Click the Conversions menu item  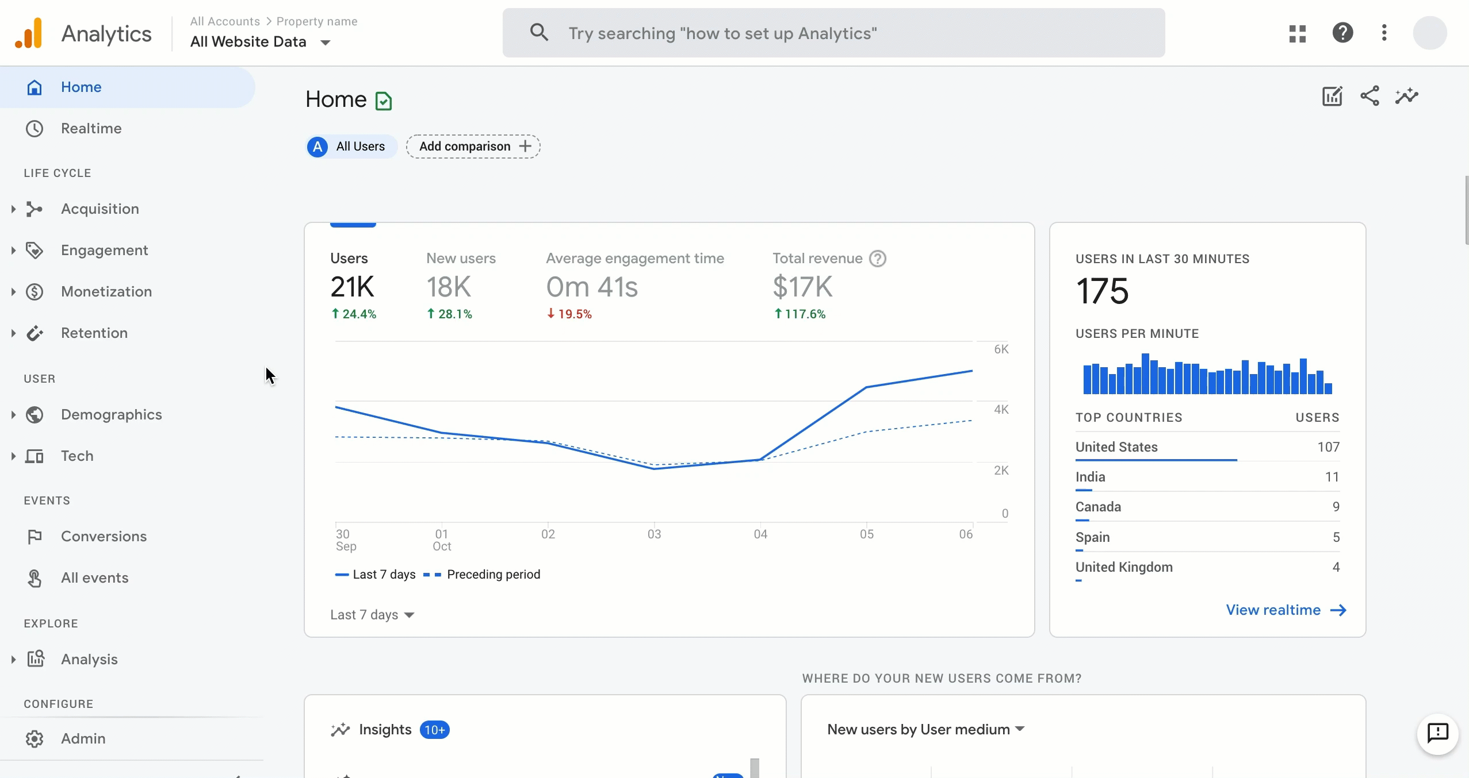coord(104,537)
